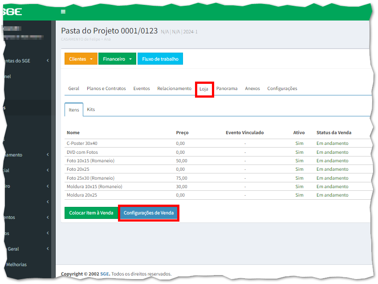Click the Foto 20x25 item

78,169
